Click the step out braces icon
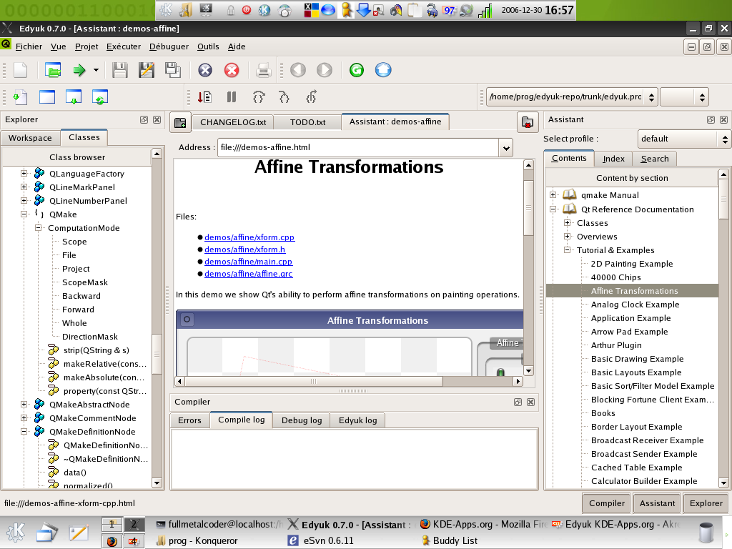The width and height of the screenshot is (732, 549). (x=312, y=97)
